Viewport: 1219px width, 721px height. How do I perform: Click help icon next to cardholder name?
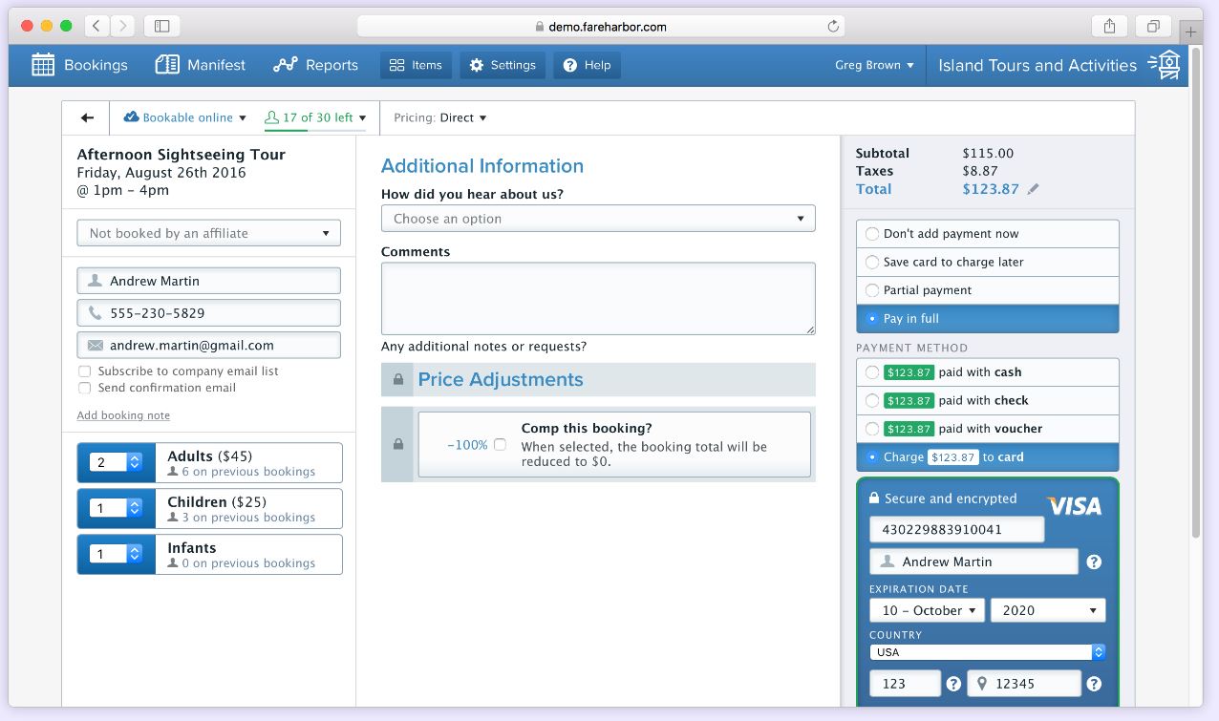tap(1094, 562)
